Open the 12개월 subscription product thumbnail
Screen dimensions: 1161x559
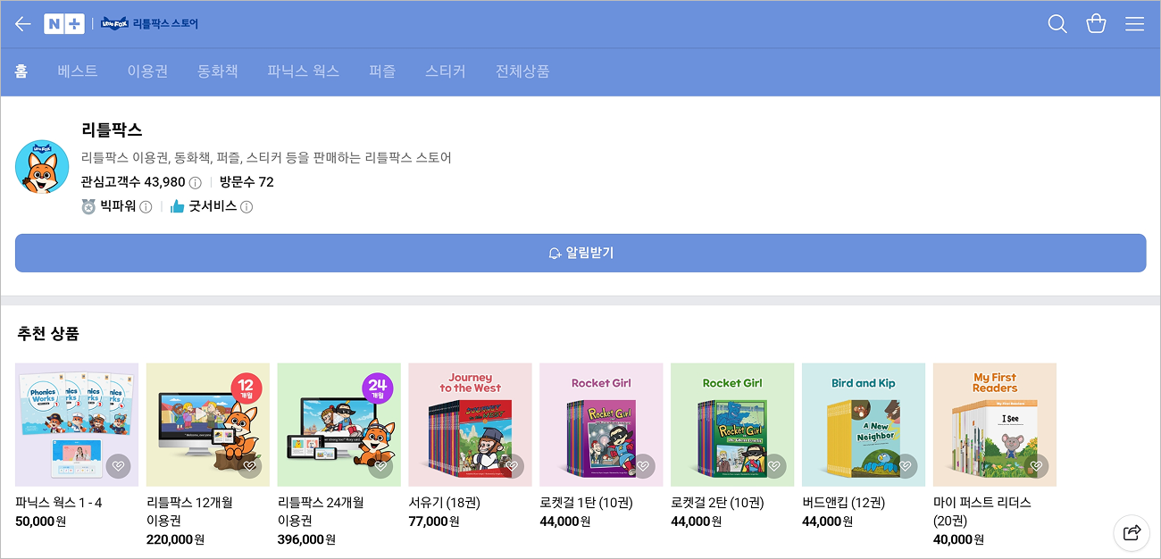pyautogui.click(x=208, y=425)
